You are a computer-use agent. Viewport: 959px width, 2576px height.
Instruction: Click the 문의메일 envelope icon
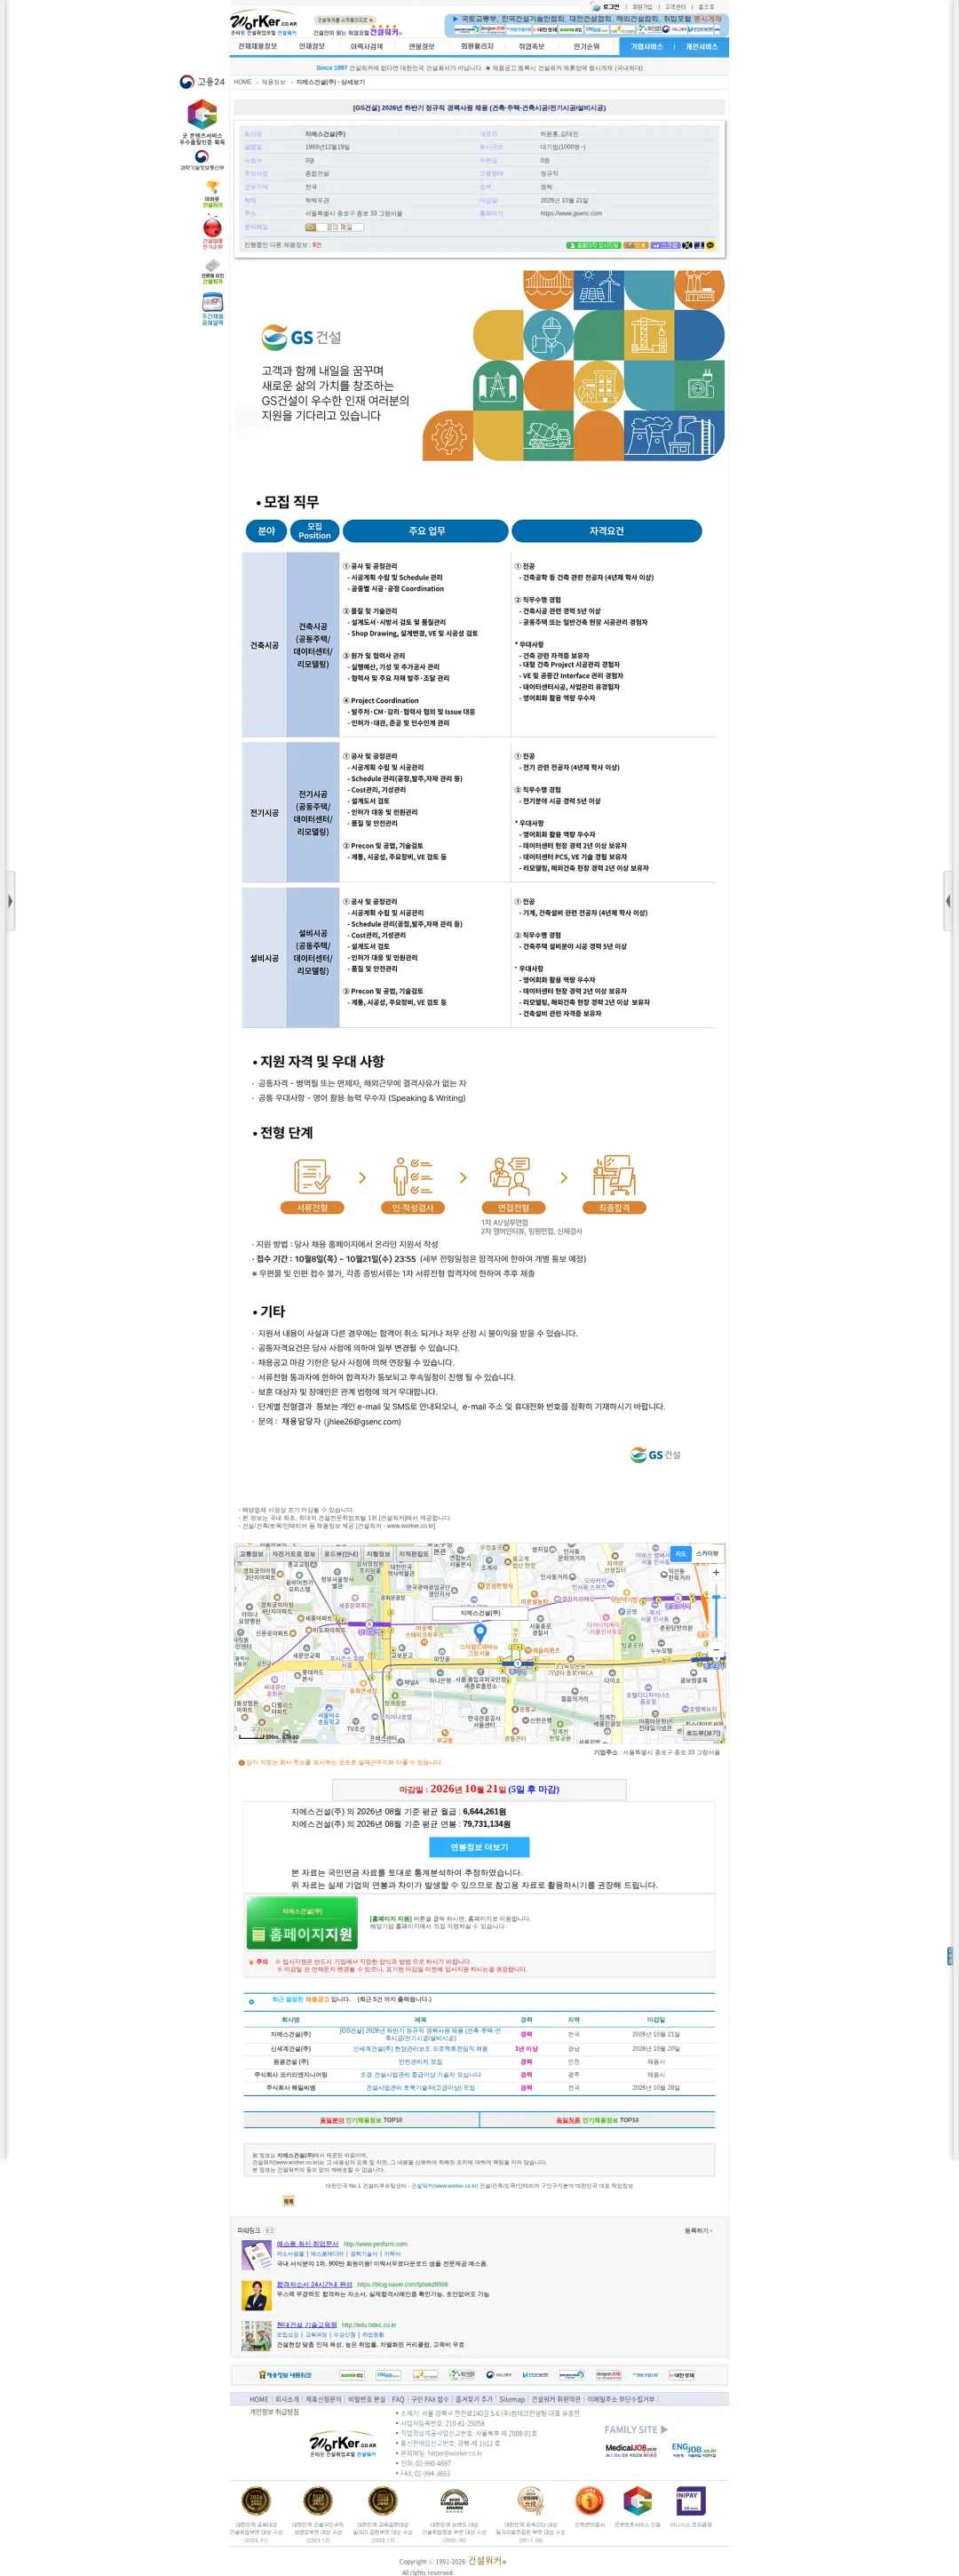(310, 227)
